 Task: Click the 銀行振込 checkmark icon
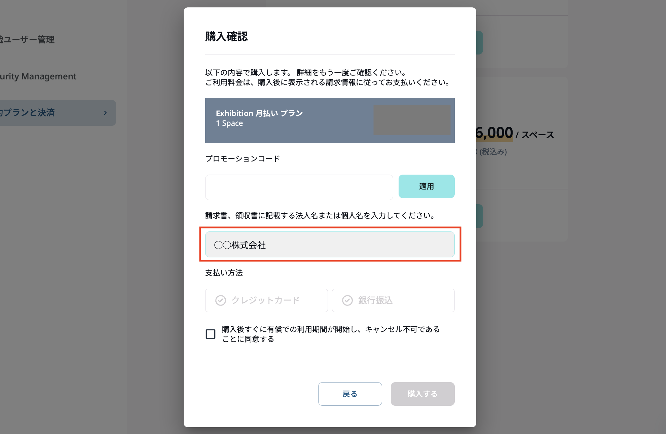click(347, 300)
